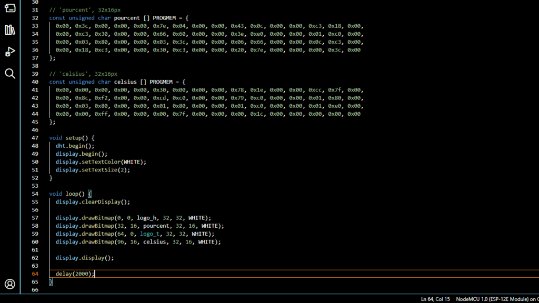
Task: Open the user account icon
Action: (10, 284)
